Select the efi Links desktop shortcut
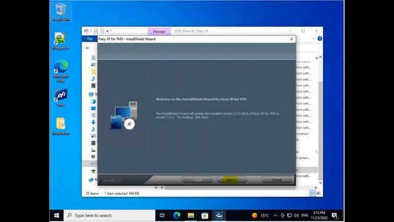 [61, 98]
